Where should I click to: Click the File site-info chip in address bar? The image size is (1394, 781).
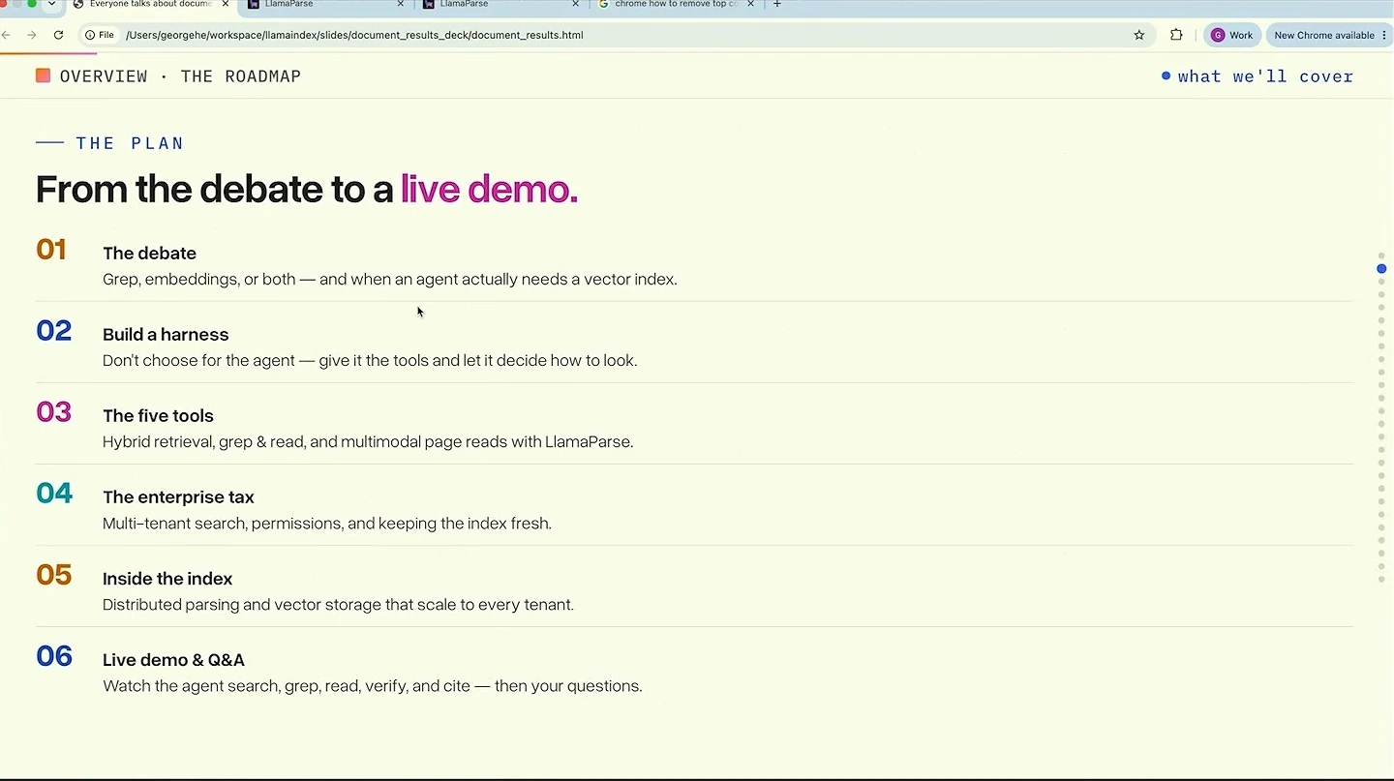click(x=100, y=35)
